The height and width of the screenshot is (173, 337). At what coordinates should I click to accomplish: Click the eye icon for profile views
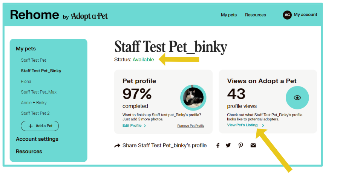click(297, 98)
